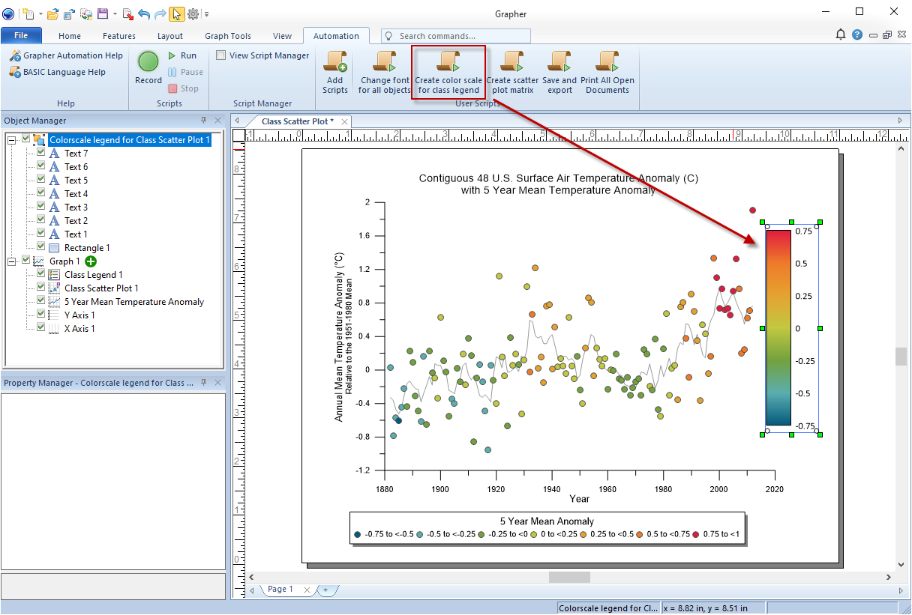This screenshot has height=615, width=912.
Task: Launch the Create scatter plot matrix script
Action: tap(511, 71)
